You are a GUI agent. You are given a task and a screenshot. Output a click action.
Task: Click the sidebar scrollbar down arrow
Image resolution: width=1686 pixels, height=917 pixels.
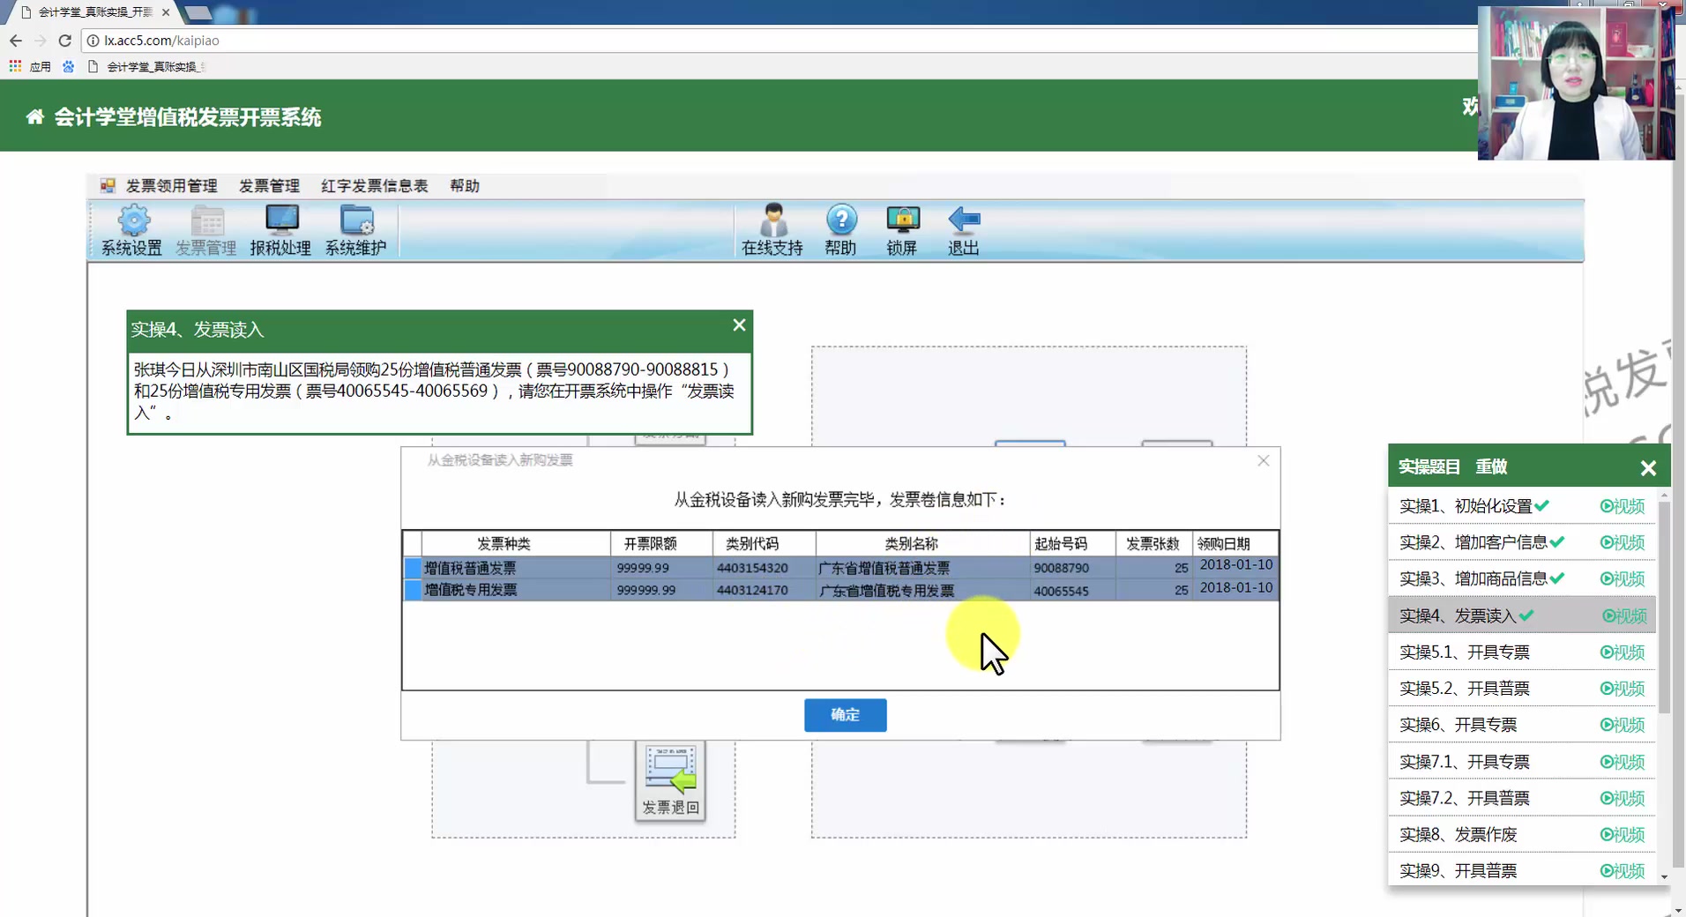click(x=1664, y=877)
